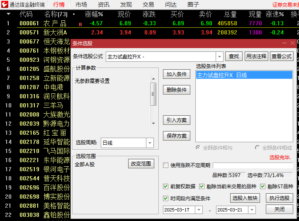Select stock row 002165 红宝丽
Viewport: 299px width, 221px height.
click(x=35, y=133)
